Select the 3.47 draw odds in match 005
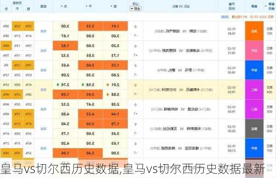This screenshot has width=276, height=178. (x=90, y=104)
